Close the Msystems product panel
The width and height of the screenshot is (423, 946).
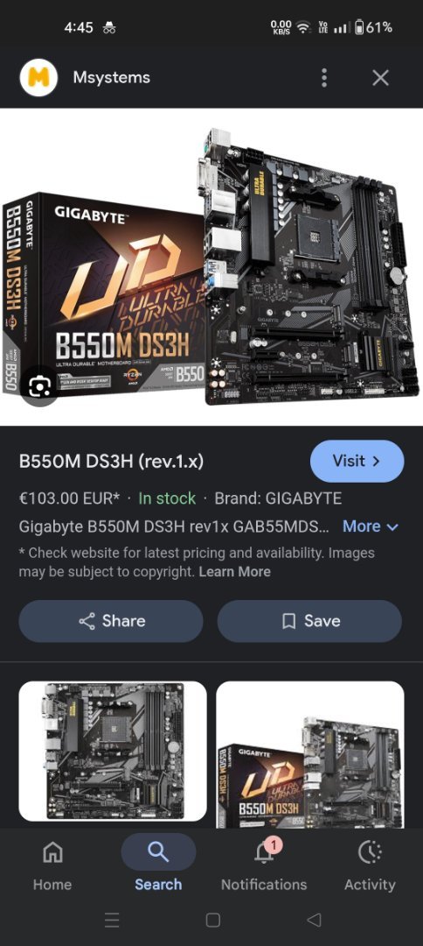pos(380,78)
